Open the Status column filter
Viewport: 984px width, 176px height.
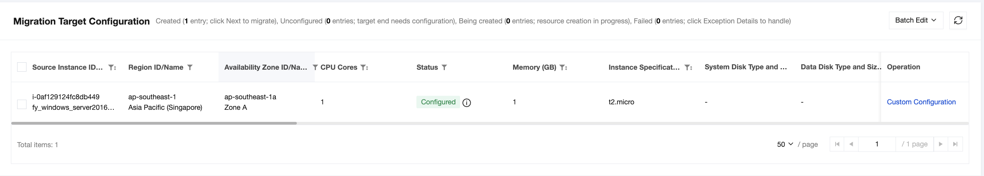click(444, 67)
